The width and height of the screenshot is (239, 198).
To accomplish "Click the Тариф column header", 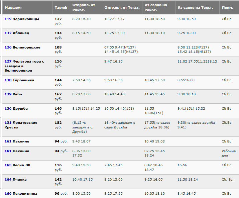I will pyautogui.click(x=61, y=7).
